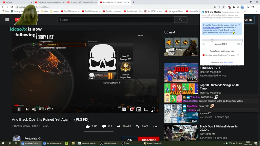Dislike the video thumbs-down icon
This screenshot has width=260, height=146.
click(x=104, y=126)
